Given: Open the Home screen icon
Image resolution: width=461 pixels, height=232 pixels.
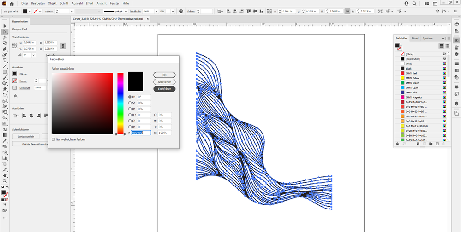Looking at the screenshot, I should pyautogui.click(x=12, y=4).
